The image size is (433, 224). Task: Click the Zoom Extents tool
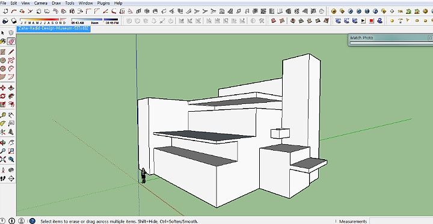click(3, 159)
